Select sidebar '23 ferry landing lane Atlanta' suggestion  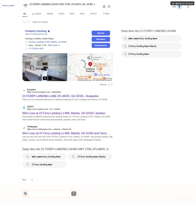151,46
